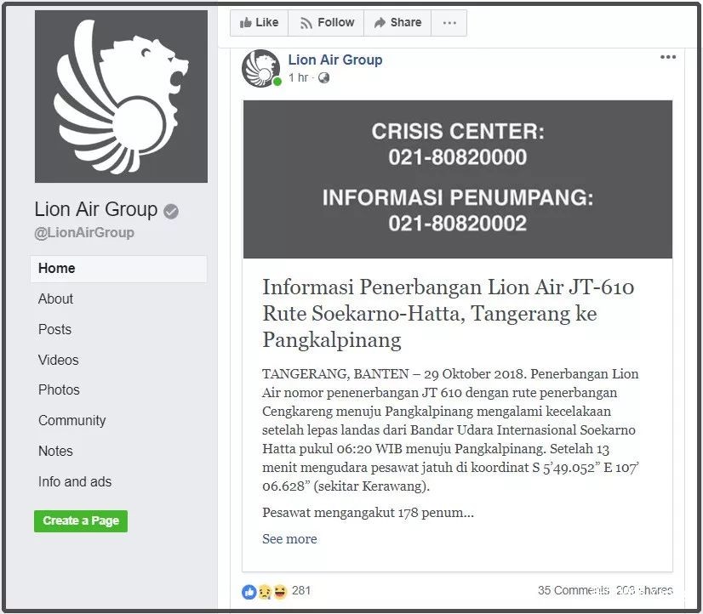Image resolution: width=703 pixels, height=614 pixels.
Task: Click the sad reaction emoji icon
Action: 265,592
